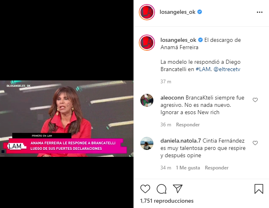View aleoconn's profile picture
The height and width of the screenshot is (208, 269).
147,100
